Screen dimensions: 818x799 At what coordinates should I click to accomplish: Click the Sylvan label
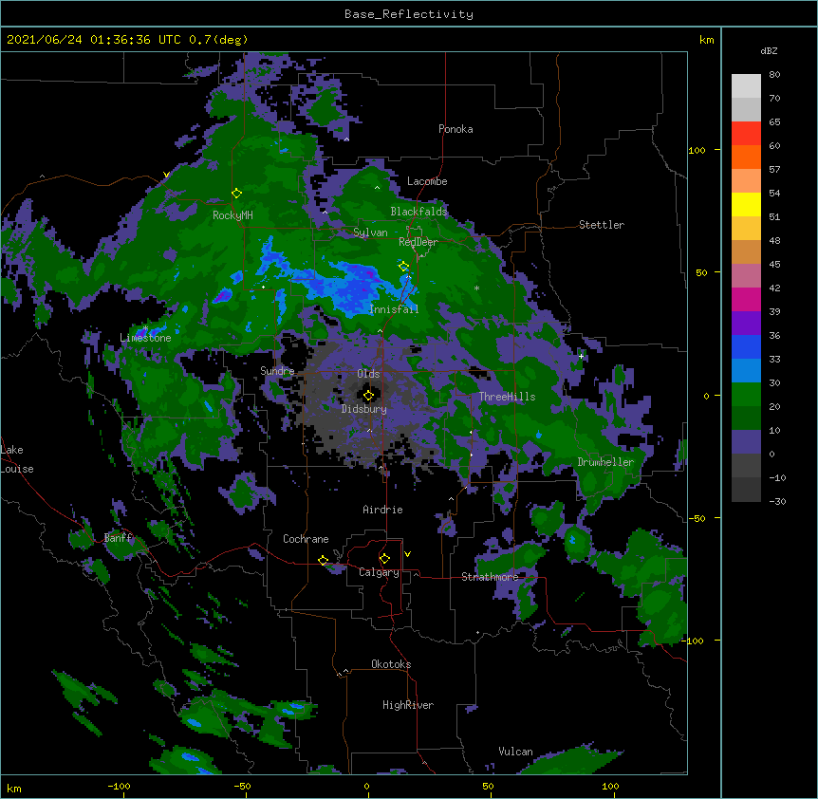370,232
